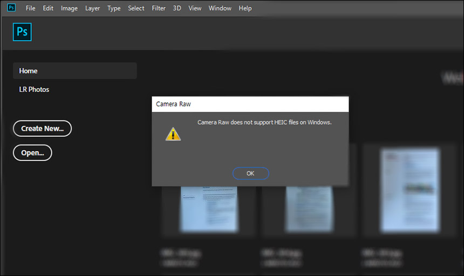Open the Filter menu
This screenshot has width=464, height=276.
[159, 8]
